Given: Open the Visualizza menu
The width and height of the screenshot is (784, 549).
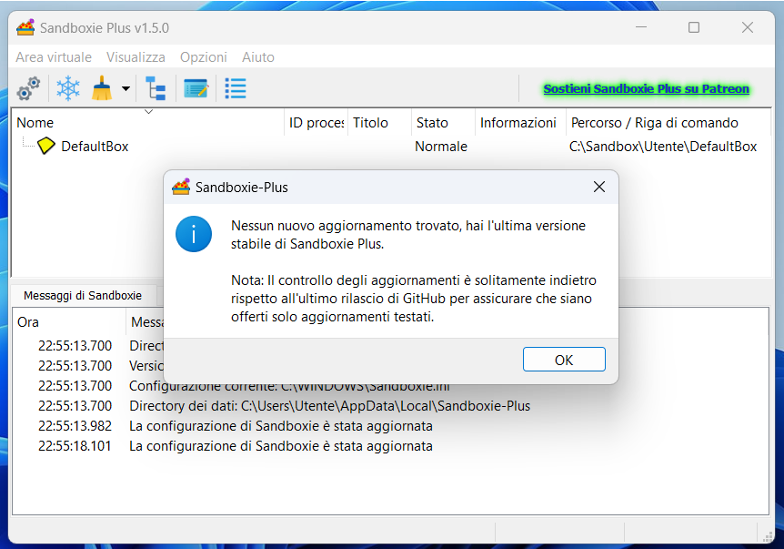Looking at the screenshot, I should 136,57.
